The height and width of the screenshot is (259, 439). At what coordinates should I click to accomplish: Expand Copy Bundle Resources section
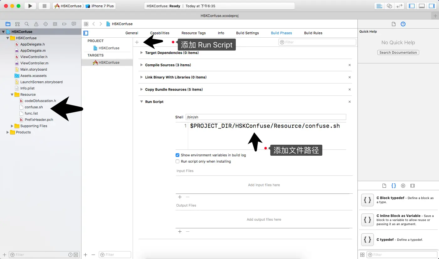(x=141, y=89)
